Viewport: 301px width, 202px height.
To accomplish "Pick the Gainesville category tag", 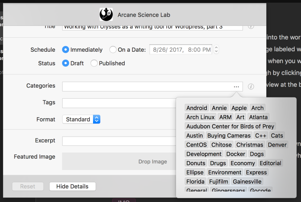I will tap(247, 182).
